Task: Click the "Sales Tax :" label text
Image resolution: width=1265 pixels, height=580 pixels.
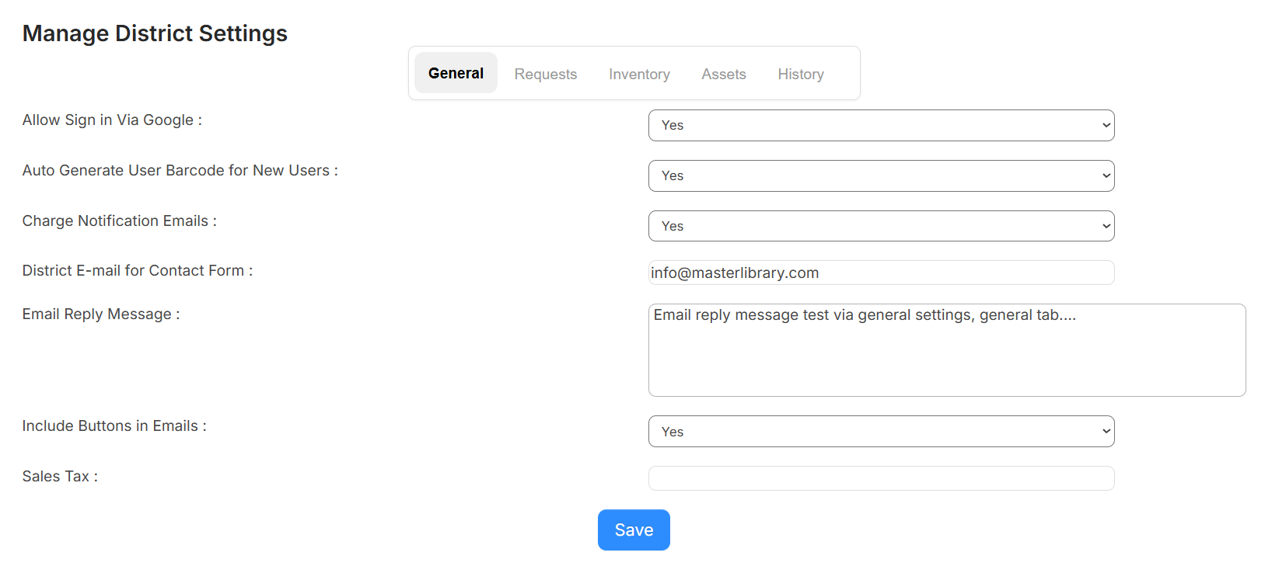Action: (60, 476)
